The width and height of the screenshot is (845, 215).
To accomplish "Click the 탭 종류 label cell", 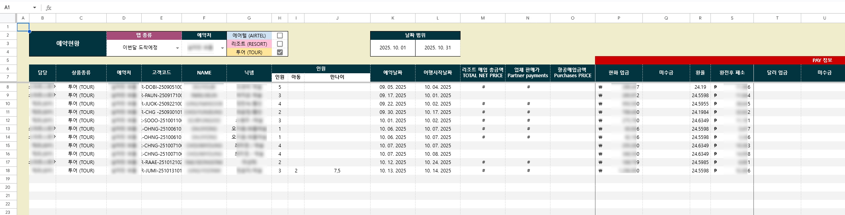I will click(x=144, y=35).
